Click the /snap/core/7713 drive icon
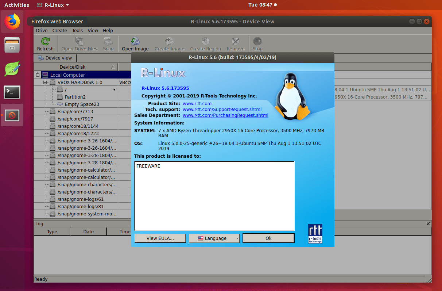 53,111
